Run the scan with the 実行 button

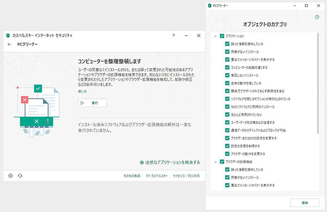[x=92, y=103]
